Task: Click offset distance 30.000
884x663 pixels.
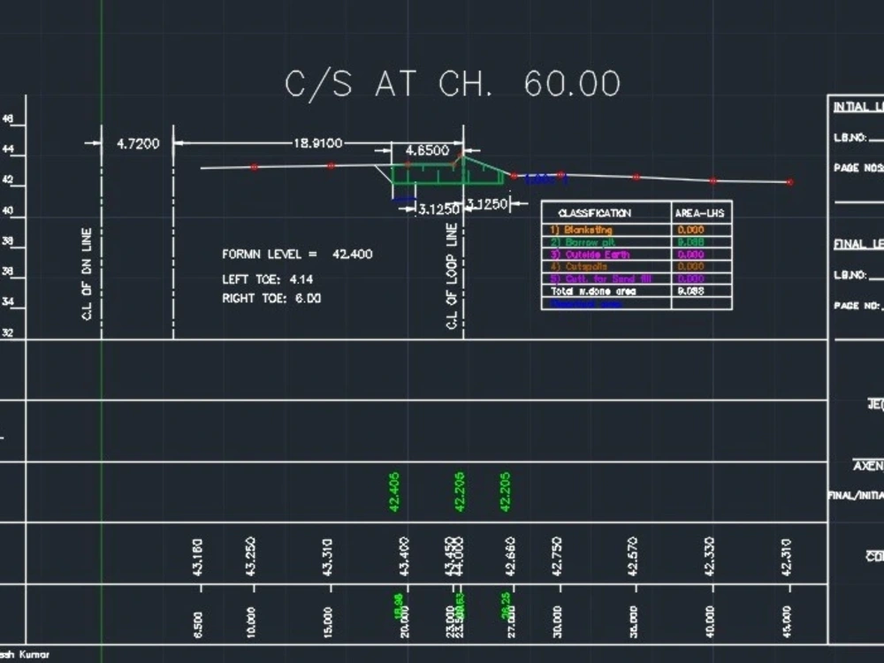Action: pyautogui.click(x=556, y=621)
